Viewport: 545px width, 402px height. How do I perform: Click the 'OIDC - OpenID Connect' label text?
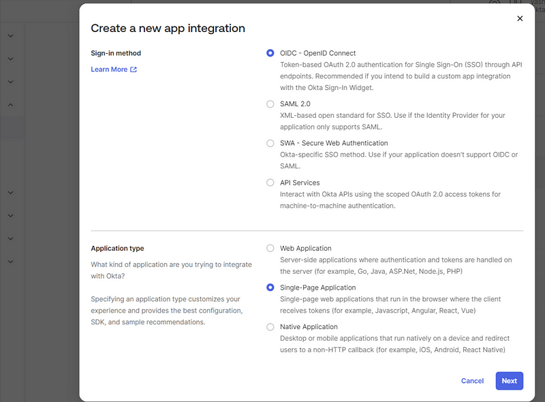pos(318,53)
